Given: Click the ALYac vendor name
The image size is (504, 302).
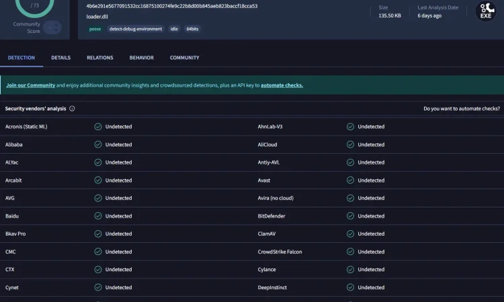Looking at the screenshot, I should coord(11,162).
